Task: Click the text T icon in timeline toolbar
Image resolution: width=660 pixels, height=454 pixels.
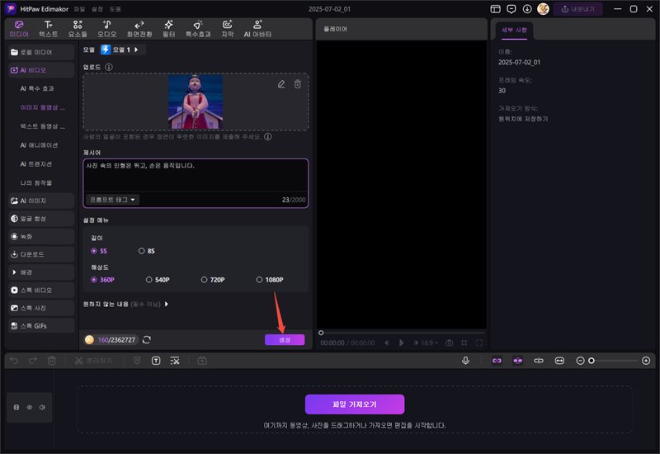Action: [x=156, y=361]
